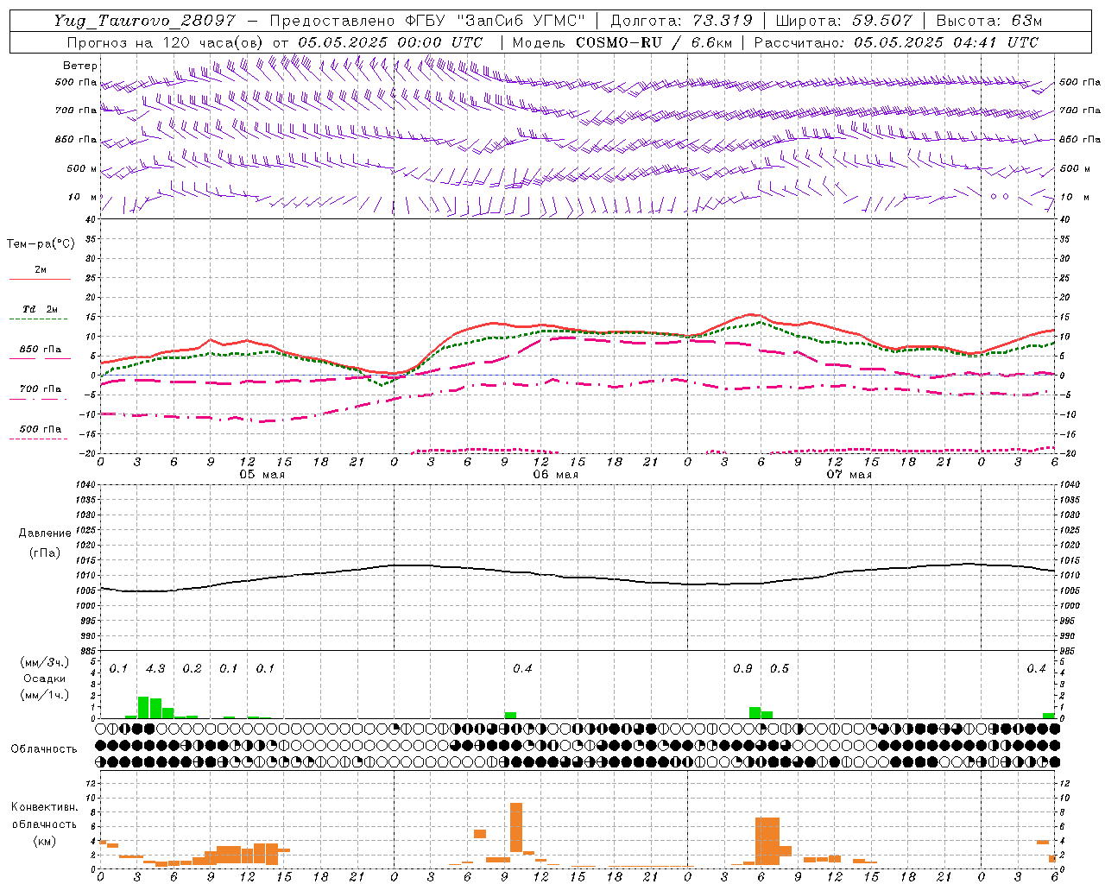Click the (мм/3ч.) precipitation unit label
Image resolution: width=1105 pixels, height=884 pixels.
point(45,663)
